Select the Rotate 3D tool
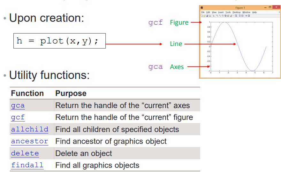The image size is (281, 172). click(x=225, y=16)
